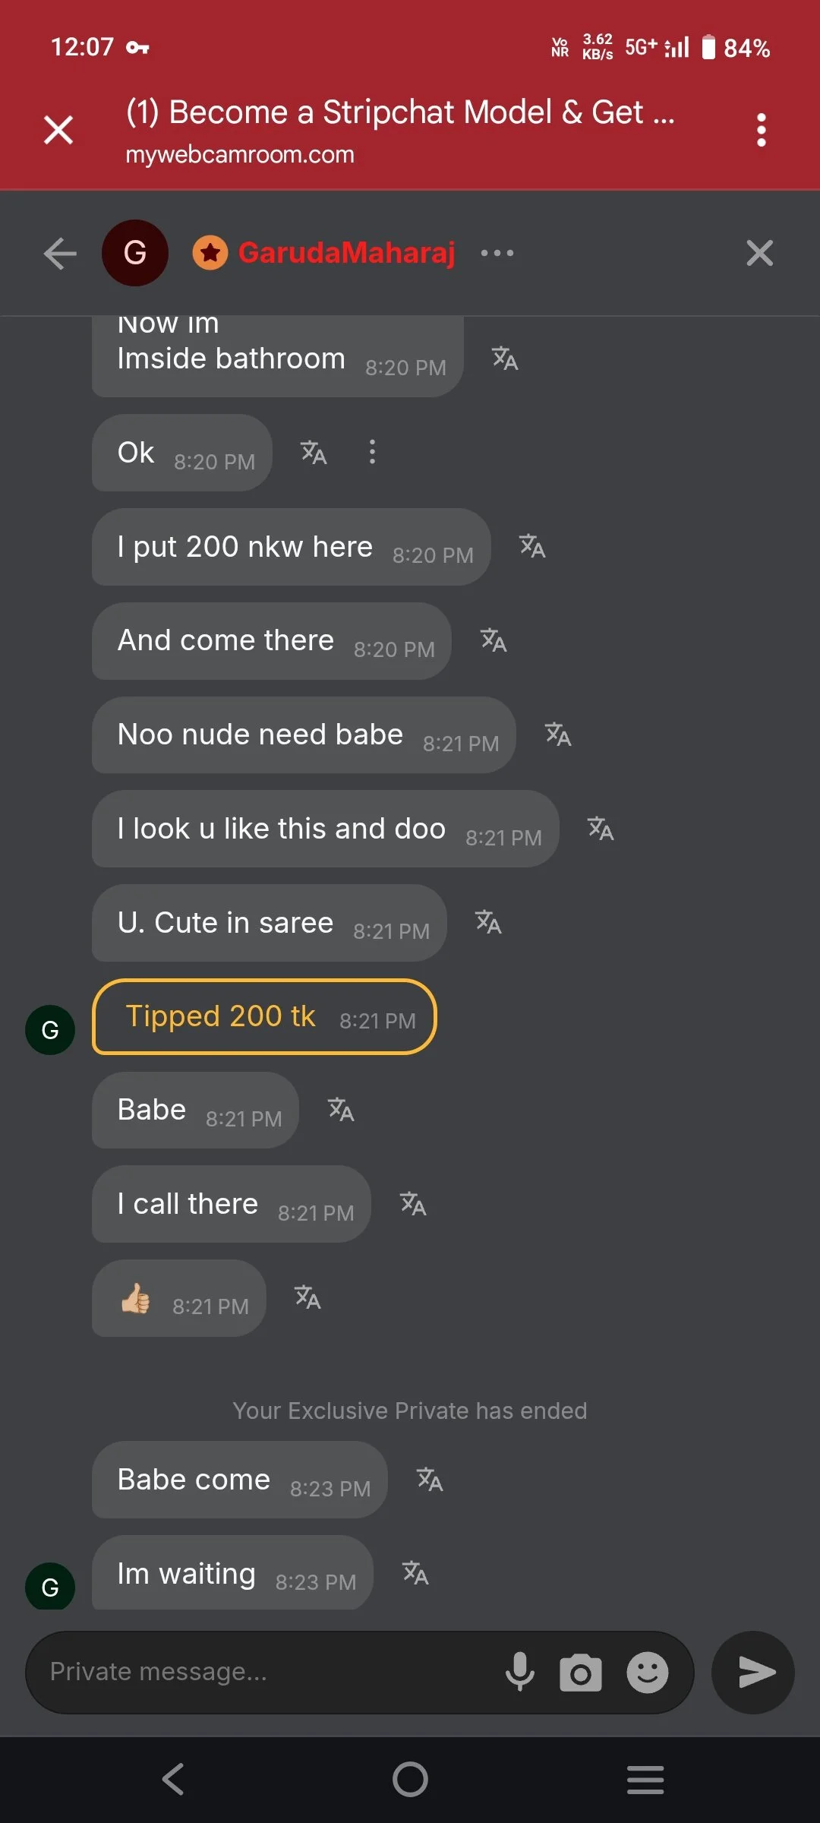820x1823 pixels.
Task: Translate the "Noo nude need babe" message
Action: 558,735
